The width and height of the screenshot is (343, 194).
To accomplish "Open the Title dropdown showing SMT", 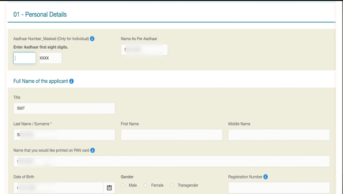I will tap(64, 108).
